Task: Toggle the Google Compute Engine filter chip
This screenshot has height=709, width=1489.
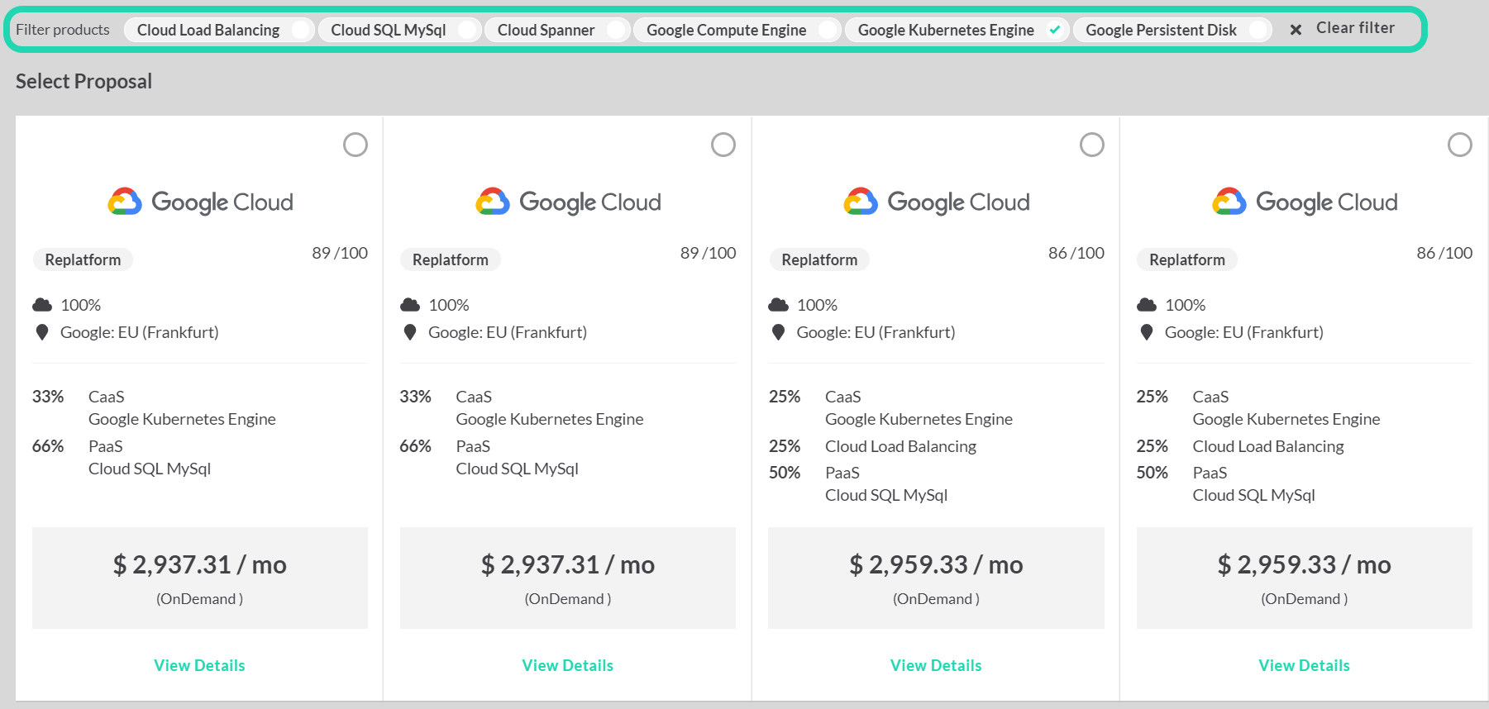Action: pos(737,30)
